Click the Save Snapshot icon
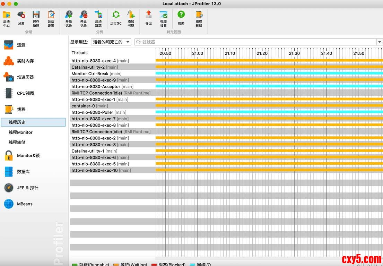The height and width of the screenshot is (266, 383). click(36, 18)
